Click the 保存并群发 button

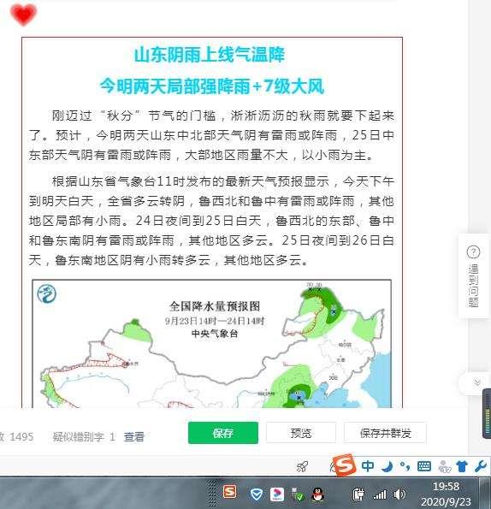[385, 433]
